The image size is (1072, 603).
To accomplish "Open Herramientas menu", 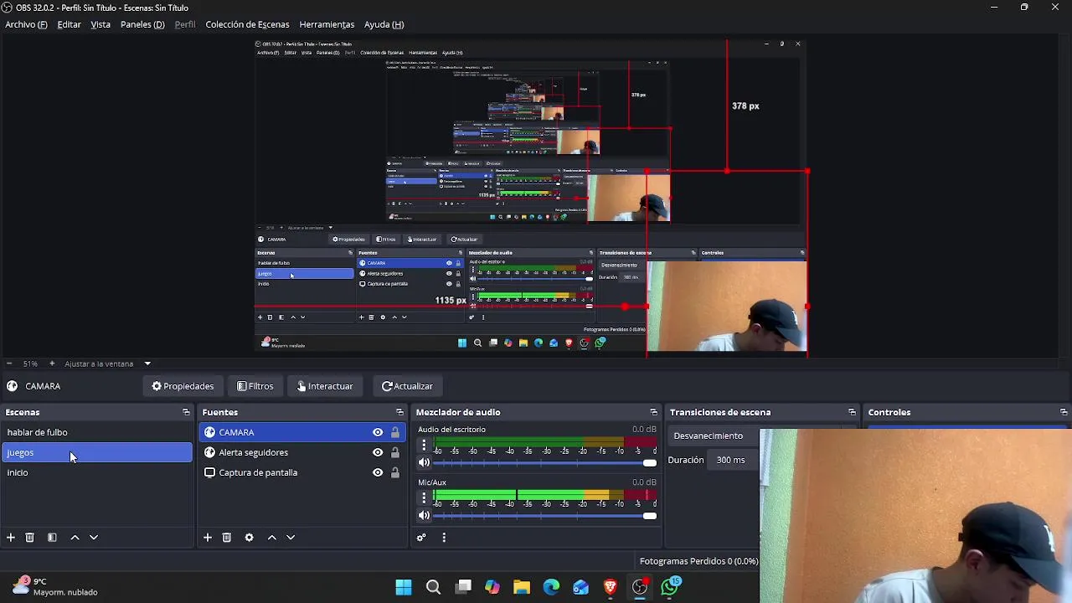I will [327, 24].
